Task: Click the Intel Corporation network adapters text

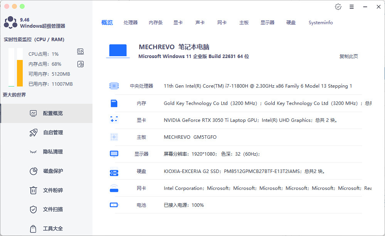Action: (x=267, y=188)
